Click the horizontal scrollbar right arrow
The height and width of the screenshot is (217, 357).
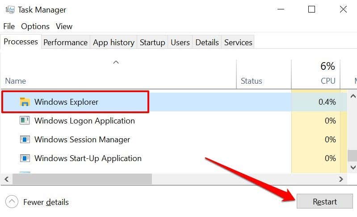pos(341,179)
